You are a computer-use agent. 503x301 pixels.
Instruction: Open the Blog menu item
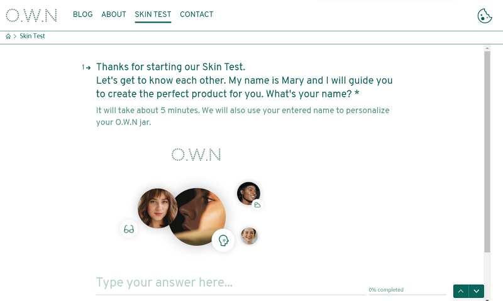click(x=82, y=14)
